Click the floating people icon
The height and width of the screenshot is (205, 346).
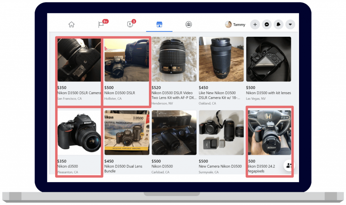(289, 165)
